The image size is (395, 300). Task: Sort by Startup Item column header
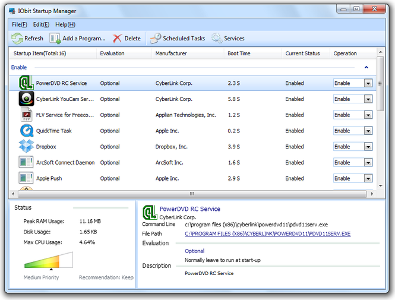53,53
